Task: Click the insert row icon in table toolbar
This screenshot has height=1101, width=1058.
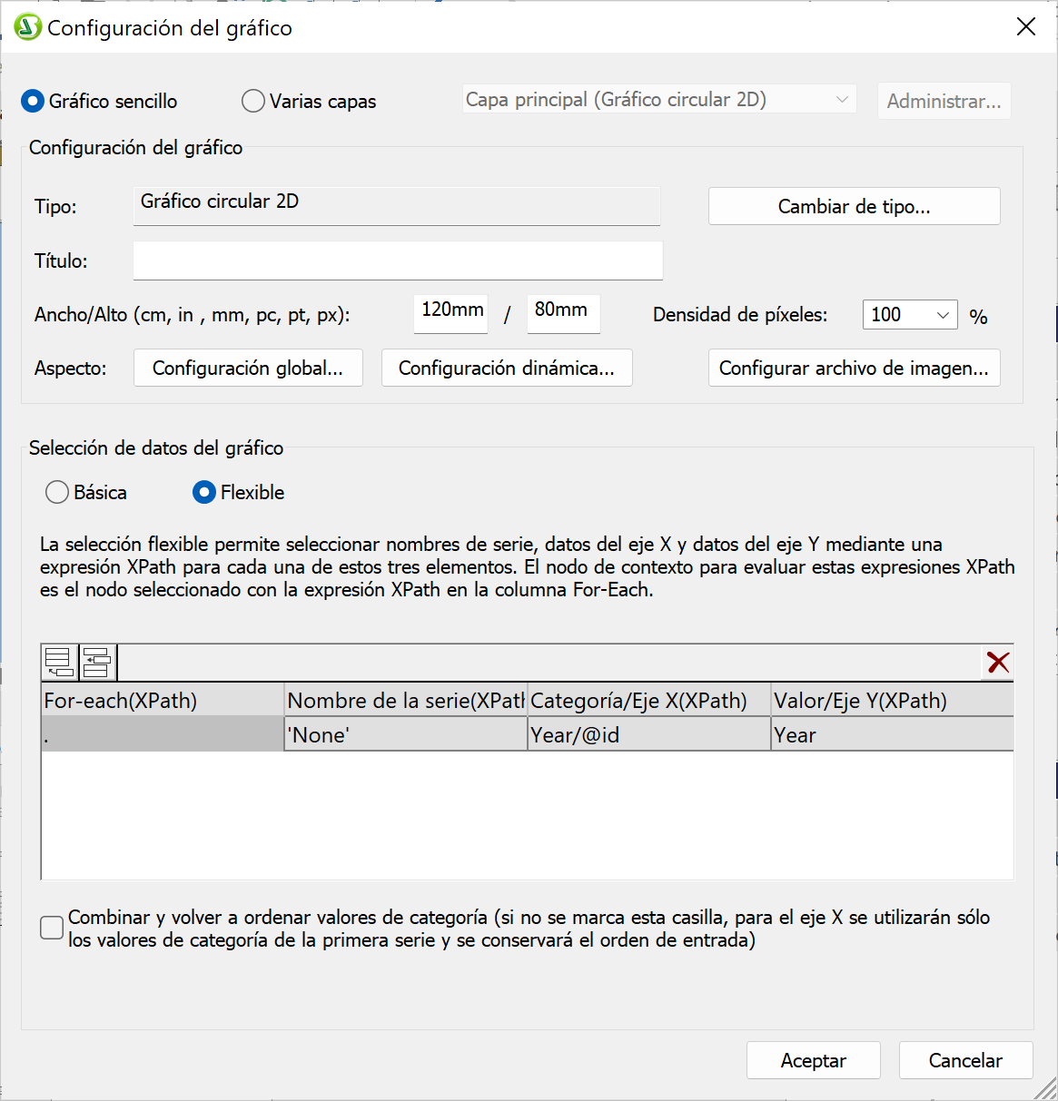Action: tap(97, 663)
